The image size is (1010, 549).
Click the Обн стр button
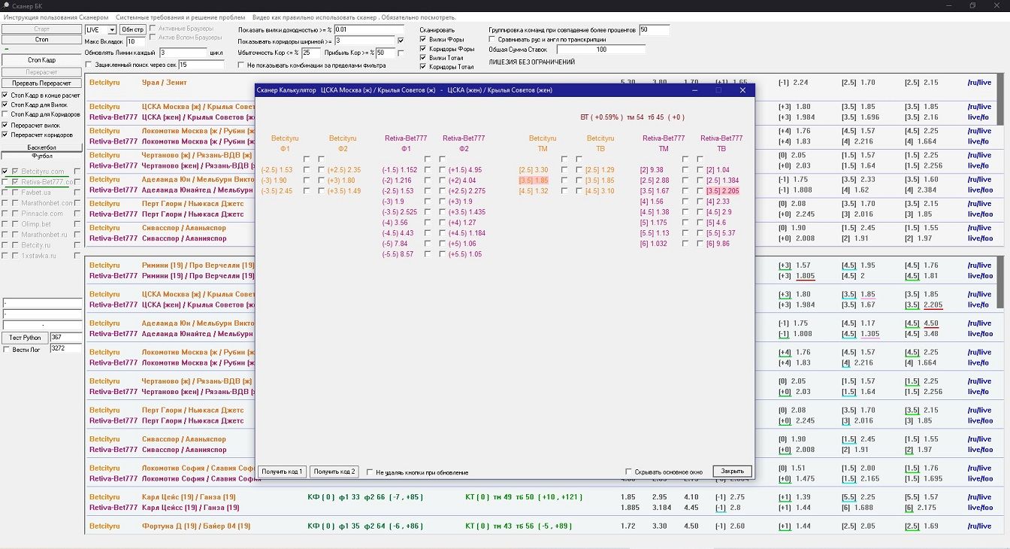point(132,29)
